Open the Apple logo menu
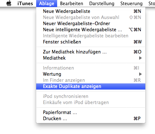Image resolution: width=155 pixels, height=134 pixels. click(9, 3)
